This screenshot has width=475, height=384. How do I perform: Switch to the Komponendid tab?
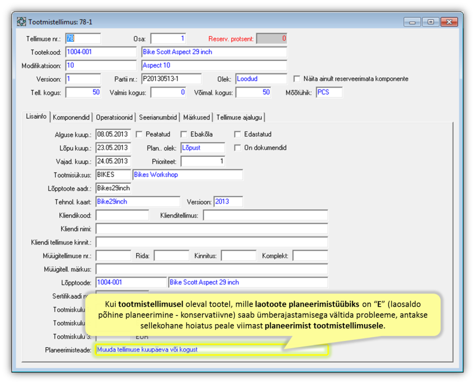(72, 117)
